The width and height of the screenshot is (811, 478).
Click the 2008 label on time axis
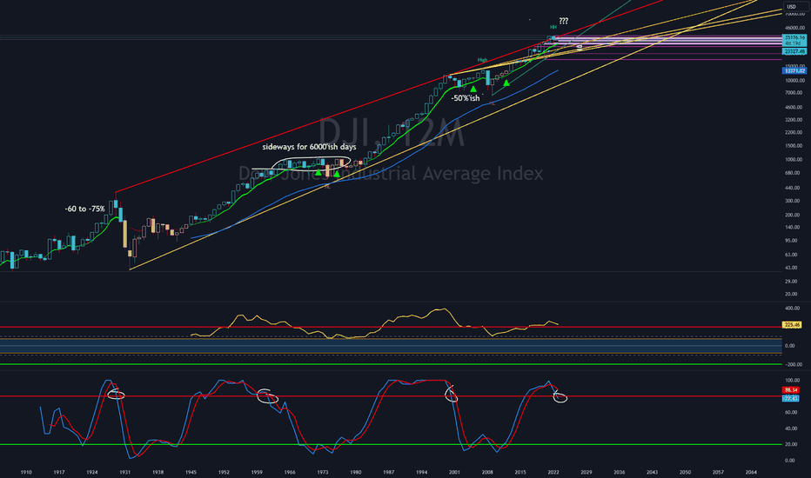(x=487, y=472)
